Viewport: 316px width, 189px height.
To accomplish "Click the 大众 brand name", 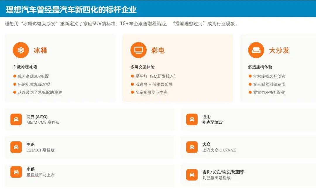I will point(206,144).
